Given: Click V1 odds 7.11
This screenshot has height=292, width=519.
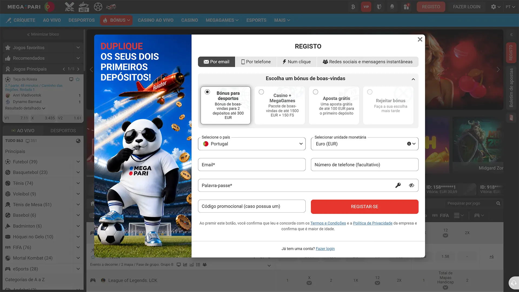Looking at the screenshot, I should tap(16, 118).
